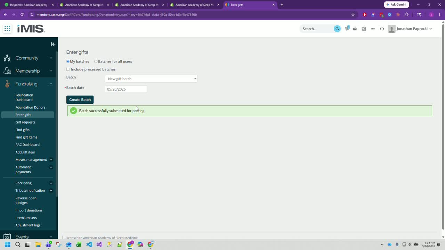Viewport: 445px width, 250px height.
Task: Expand the Membership menu chevron
Action: coord(51,71)
